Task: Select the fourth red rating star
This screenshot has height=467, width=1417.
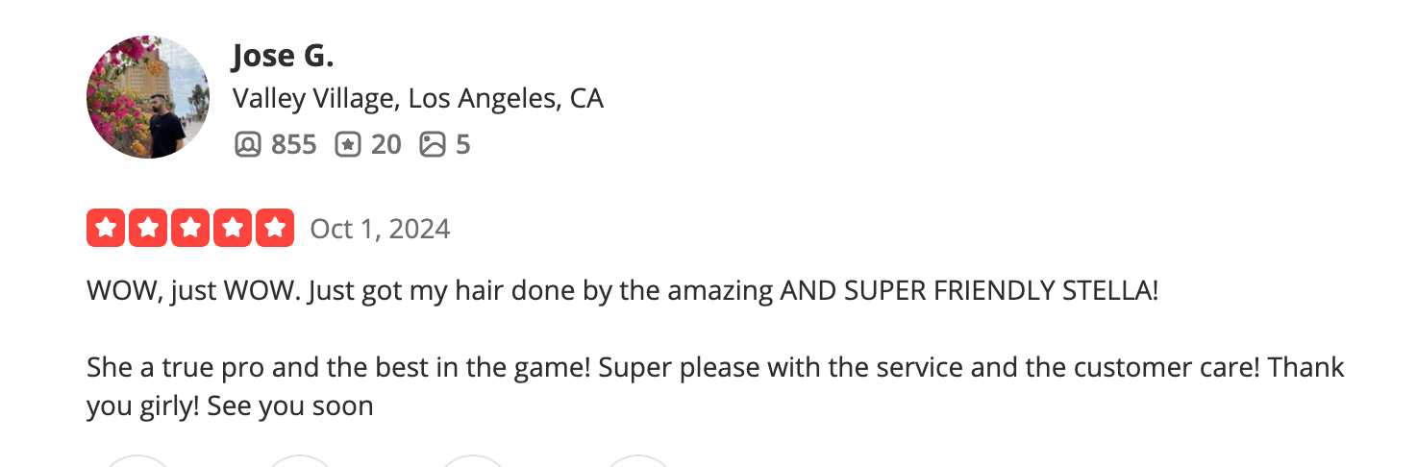Action: 233,228
